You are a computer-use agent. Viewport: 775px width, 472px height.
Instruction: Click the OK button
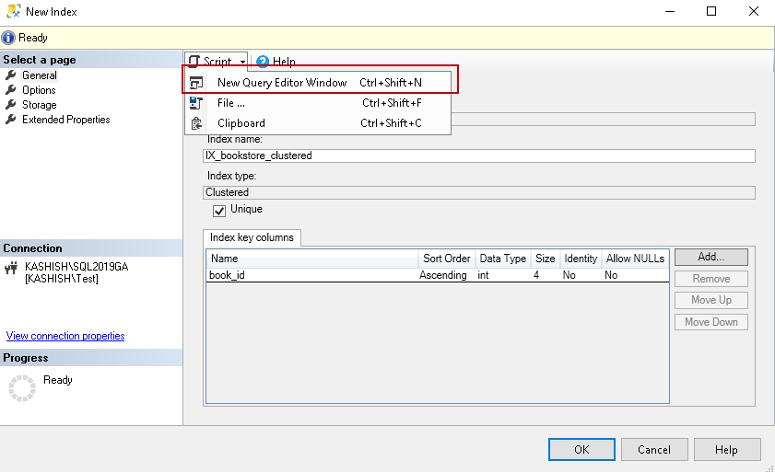coord(581,450)
